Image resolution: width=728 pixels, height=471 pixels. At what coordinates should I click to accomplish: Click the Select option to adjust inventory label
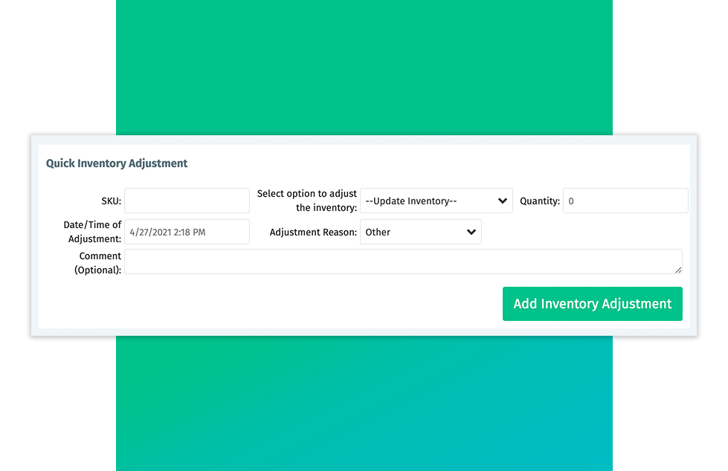tap(307, 201)
